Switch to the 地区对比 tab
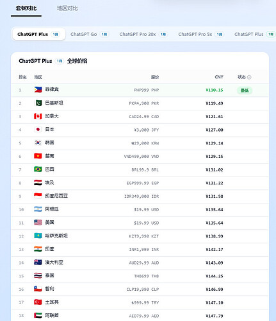 (x=67, y=8)
